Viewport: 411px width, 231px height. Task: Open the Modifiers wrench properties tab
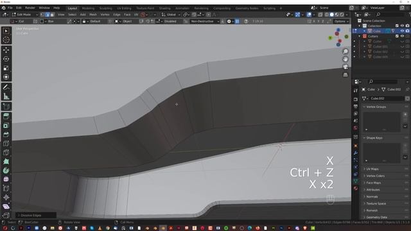(x=356, y=153)
